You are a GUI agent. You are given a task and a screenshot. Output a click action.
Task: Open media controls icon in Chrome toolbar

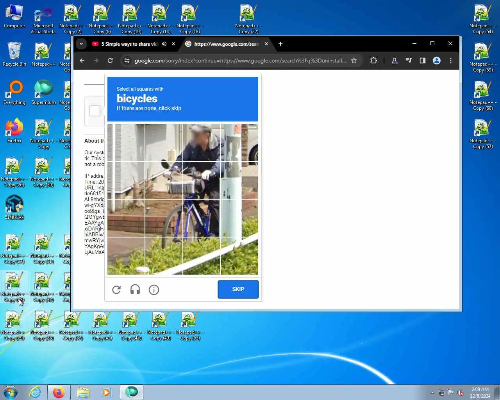point(409,61)
